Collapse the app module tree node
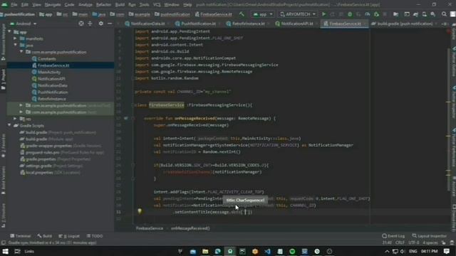 point(9,32)
